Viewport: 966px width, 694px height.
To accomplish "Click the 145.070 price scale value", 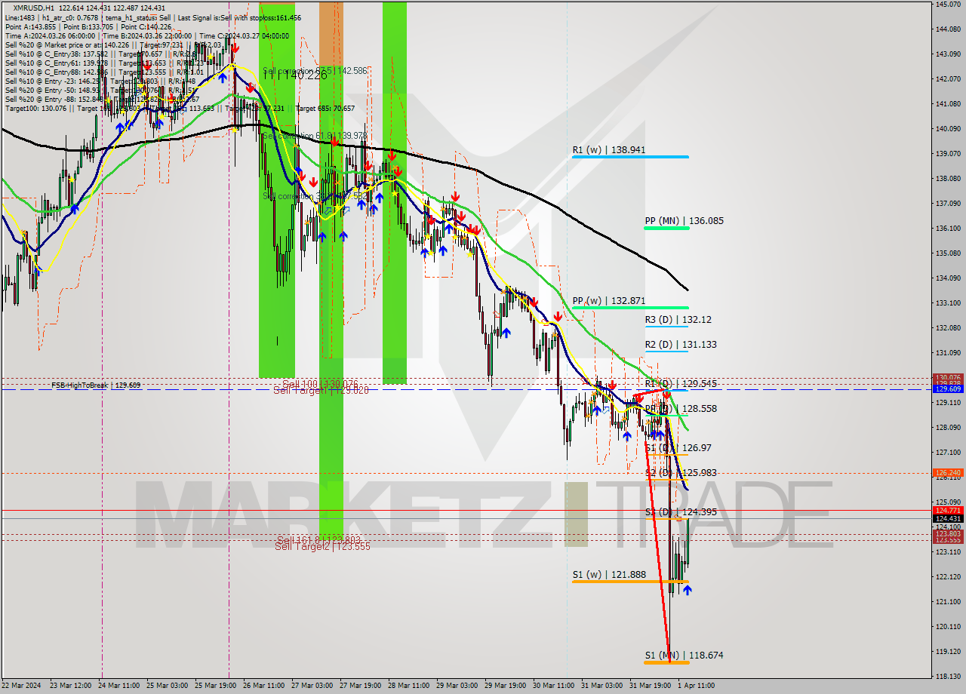I will point(948,5).
